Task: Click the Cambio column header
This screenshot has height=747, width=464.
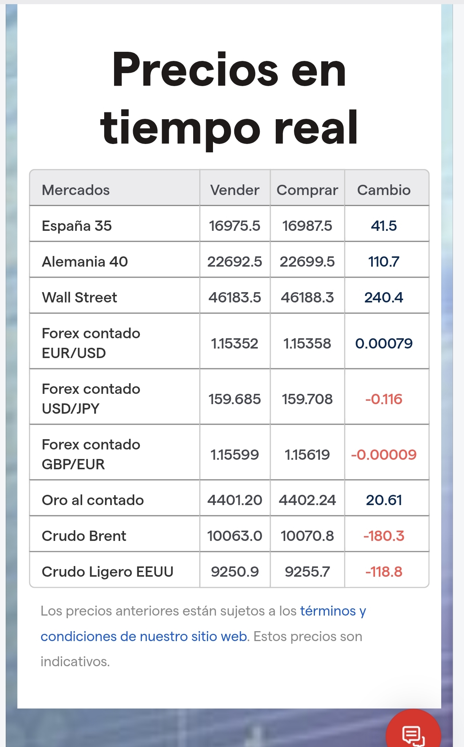Action: [384, 190]
